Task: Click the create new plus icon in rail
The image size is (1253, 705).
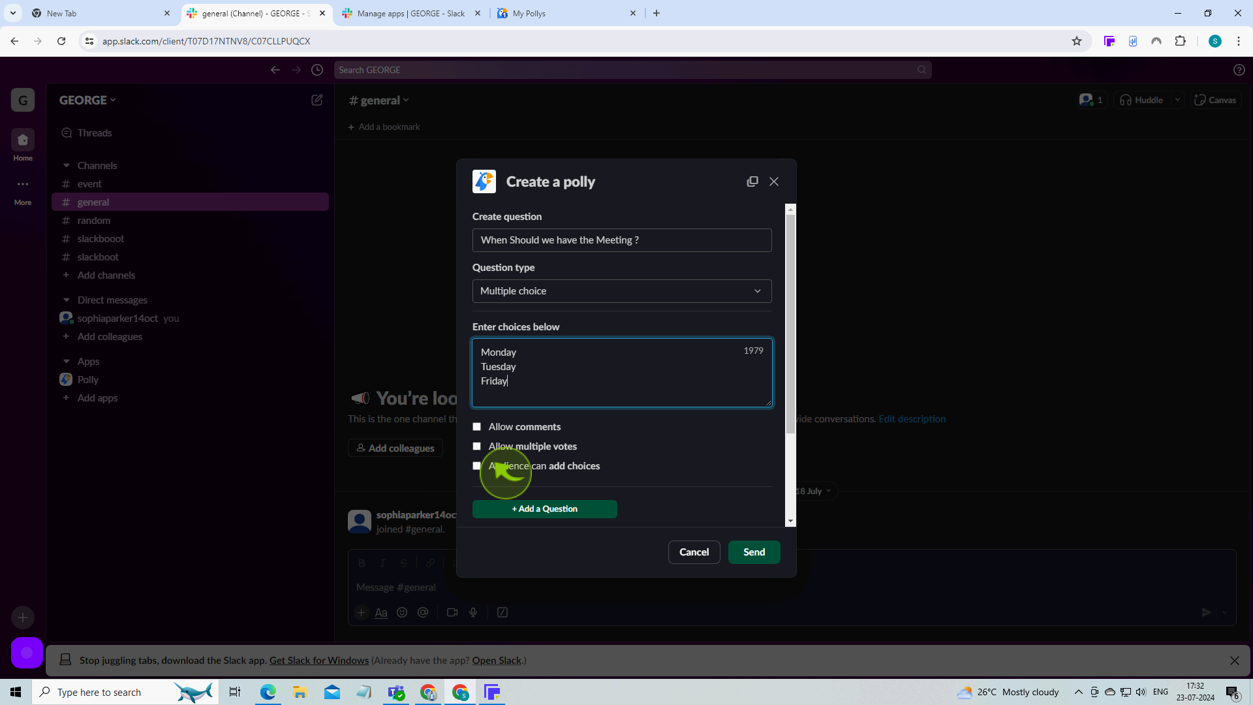Action: click(23, 618)
